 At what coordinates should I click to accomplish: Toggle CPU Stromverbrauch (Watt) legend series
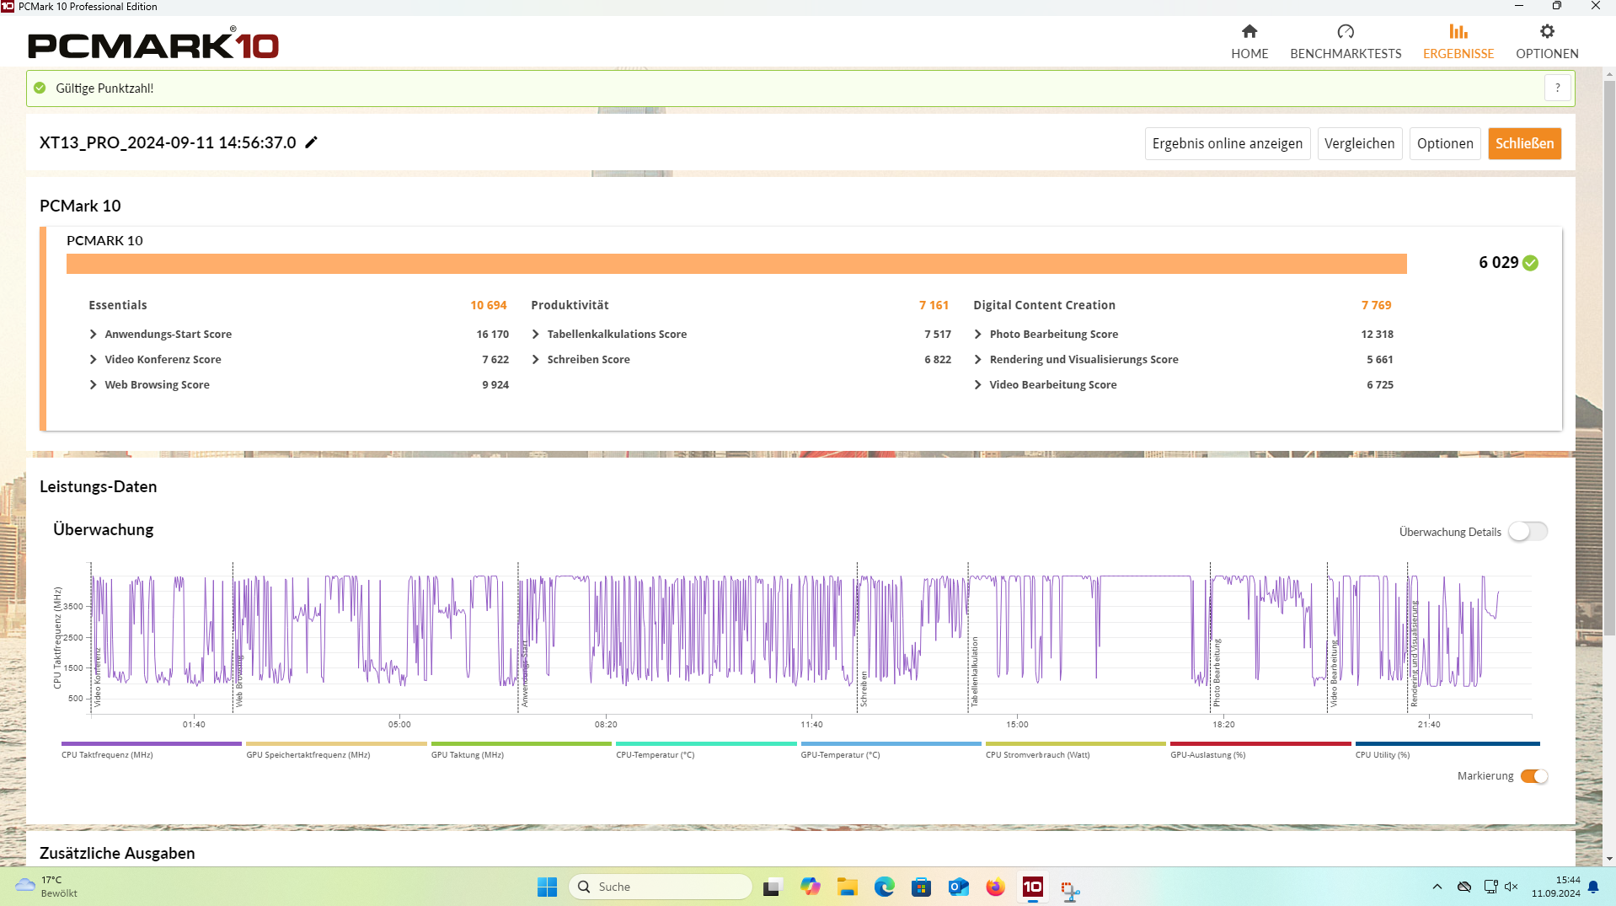point(1075,749)
